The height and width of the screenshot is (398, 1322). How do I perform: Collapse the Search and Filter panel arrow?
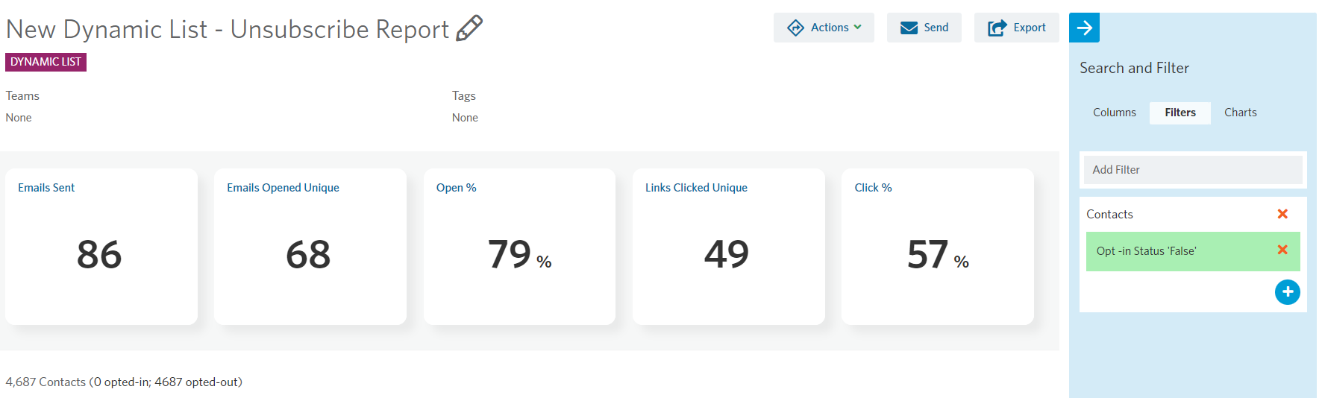pyautogui.click(x=1084, y=28)
